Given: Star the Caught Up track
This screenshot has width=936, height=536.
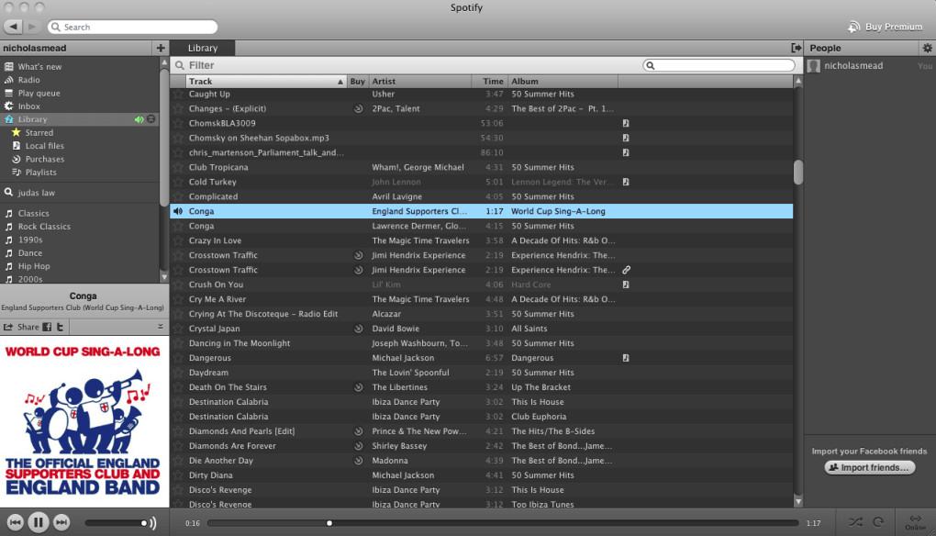Looking at the screenshot, I should click(x=178, y=94).
